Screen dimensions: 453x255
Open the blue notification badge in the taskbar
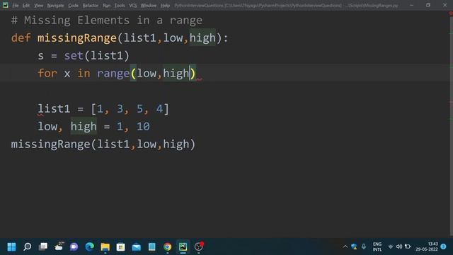pos(444,246)
